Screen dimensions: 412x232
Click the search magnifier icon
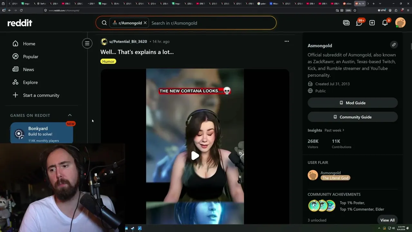pyautogui.click(x=104, y=23)
